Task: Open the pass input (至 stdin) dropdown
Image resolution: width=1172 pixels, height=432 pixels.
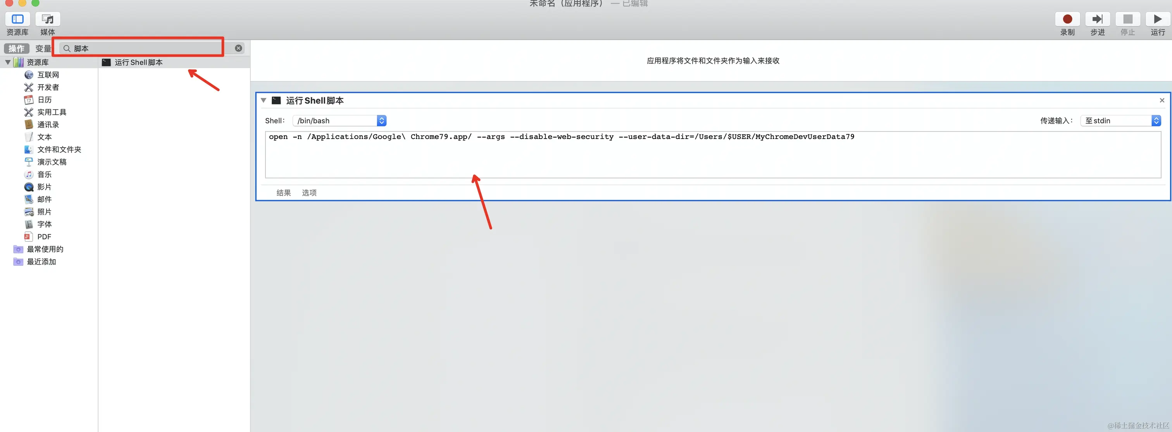Action: 1120,121
